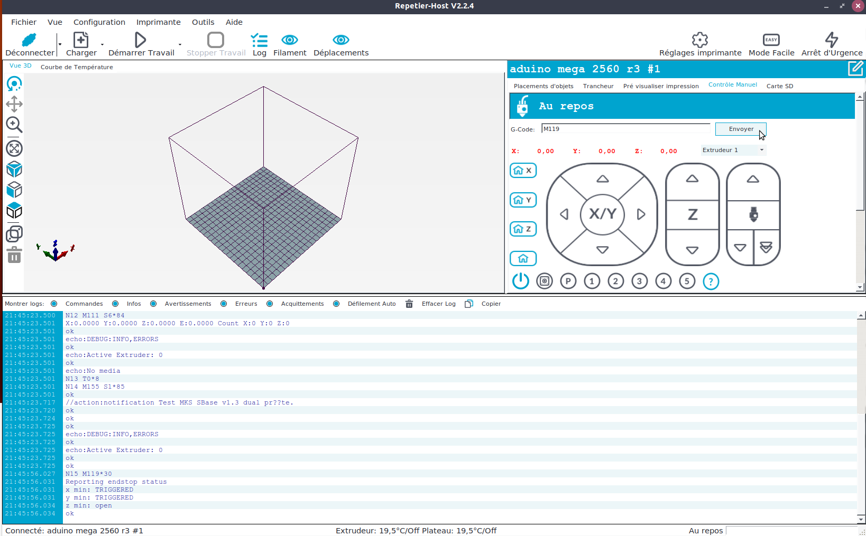This screenshot has width=866, height=536.
Task: Toggle the Commandes log filter
Action: [x=54, y=304]
